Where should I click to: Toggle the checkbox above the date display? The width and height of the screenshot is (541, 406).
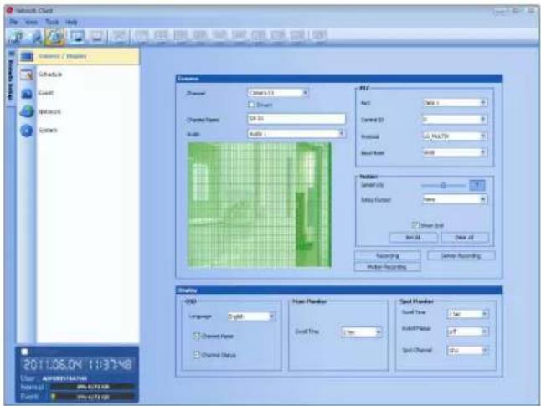click(24, 352)
